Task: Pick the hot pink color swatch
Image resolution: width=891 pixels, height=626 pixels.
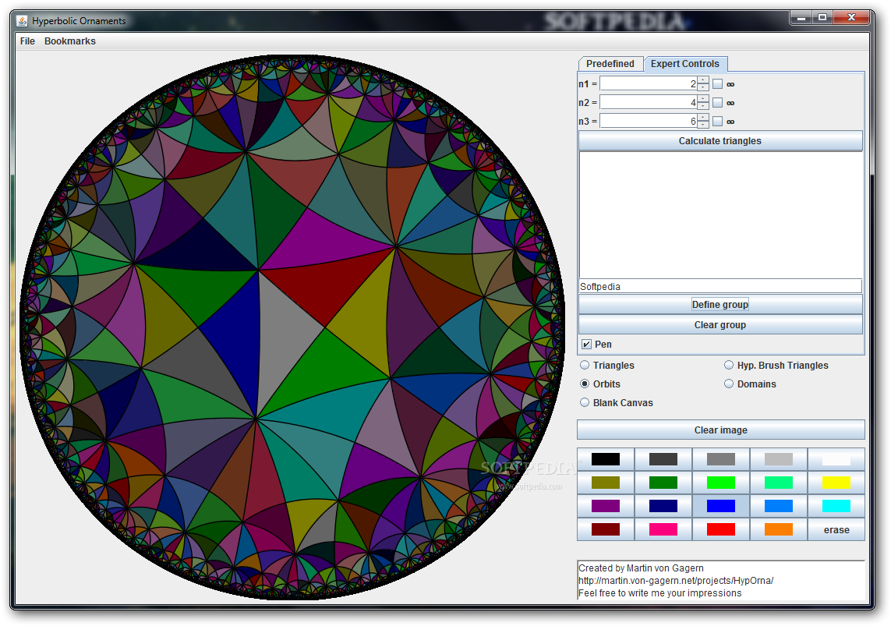Action: tap(663, 529)
